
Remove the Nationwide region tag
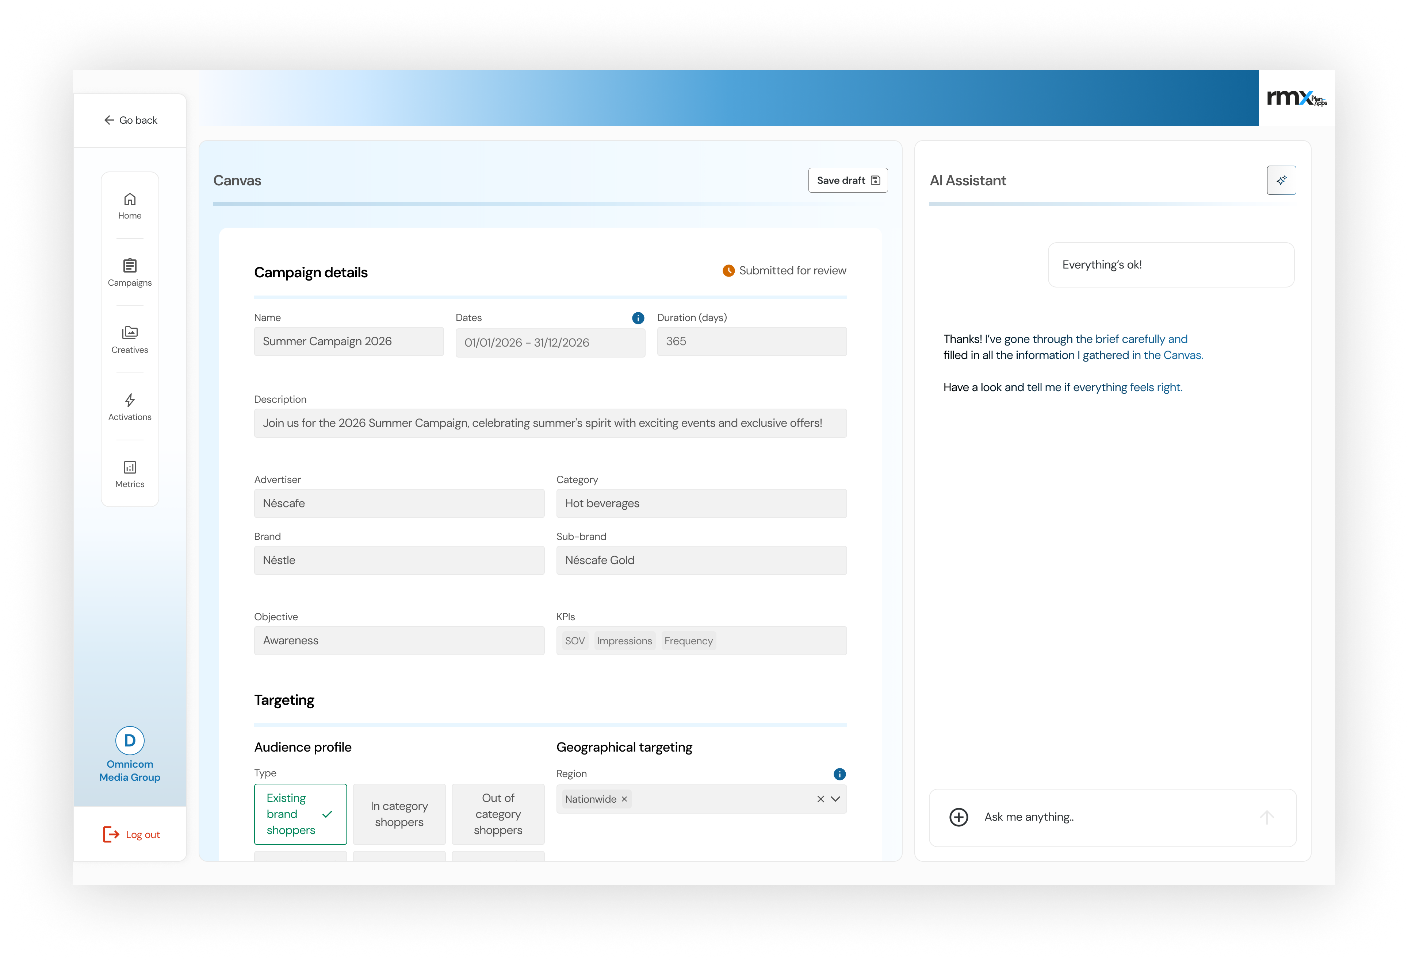click(x=624, y=800)
